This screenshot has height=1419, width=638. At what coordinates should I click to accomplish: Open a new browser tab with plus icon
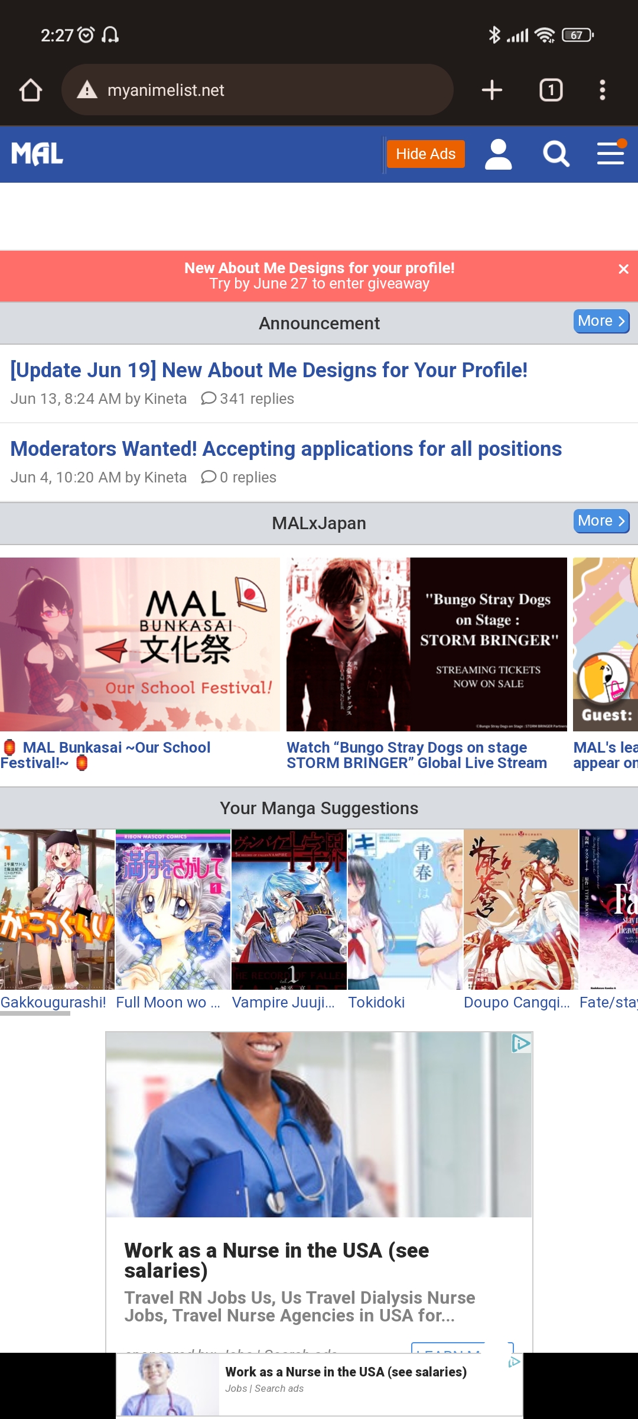click(491, 90)
